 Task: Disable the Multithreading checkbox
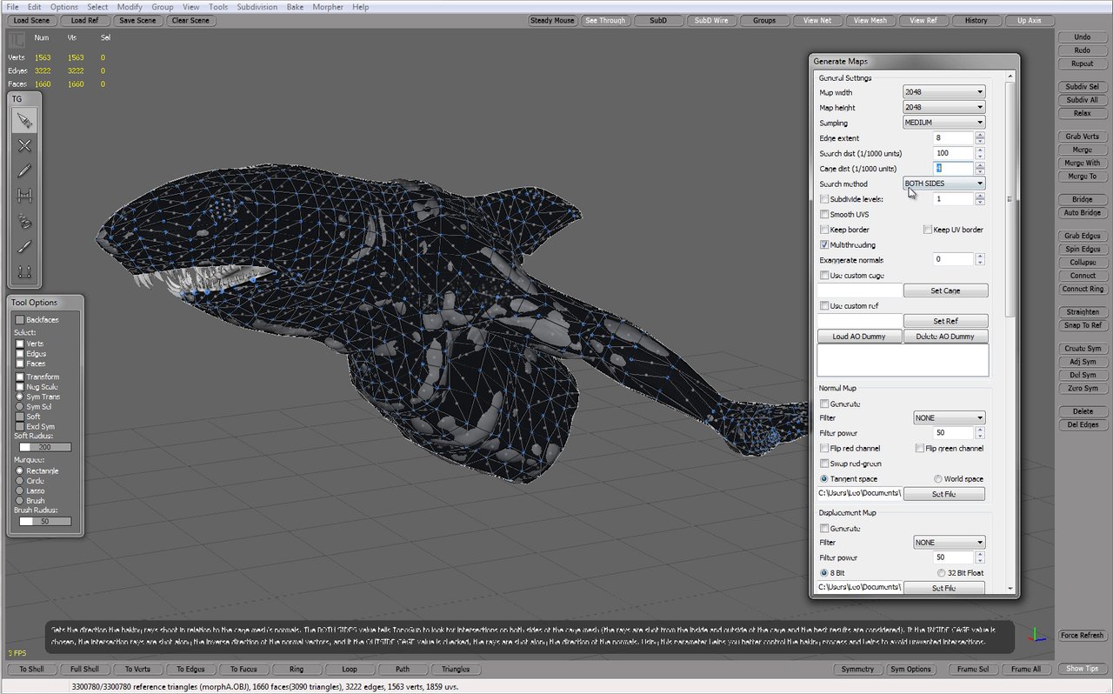point(824,245)
